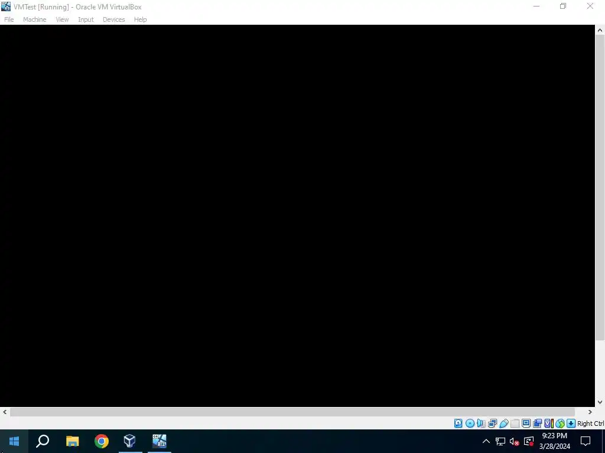Open Windows taskbar search

click(x=43, y=441)
